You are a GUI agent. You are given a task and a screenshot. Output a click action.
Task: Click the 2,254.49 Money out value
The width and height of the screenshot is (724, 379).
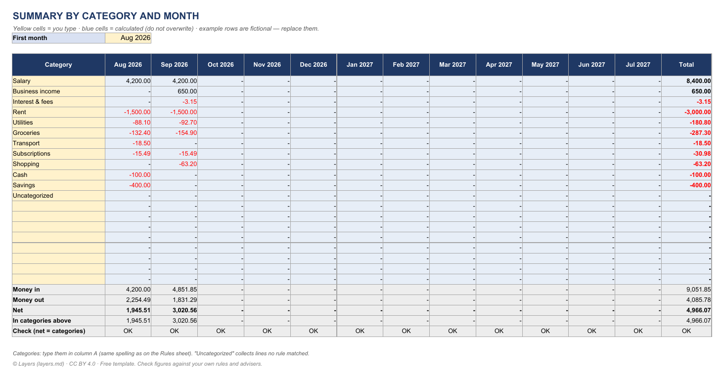point(128,300)
